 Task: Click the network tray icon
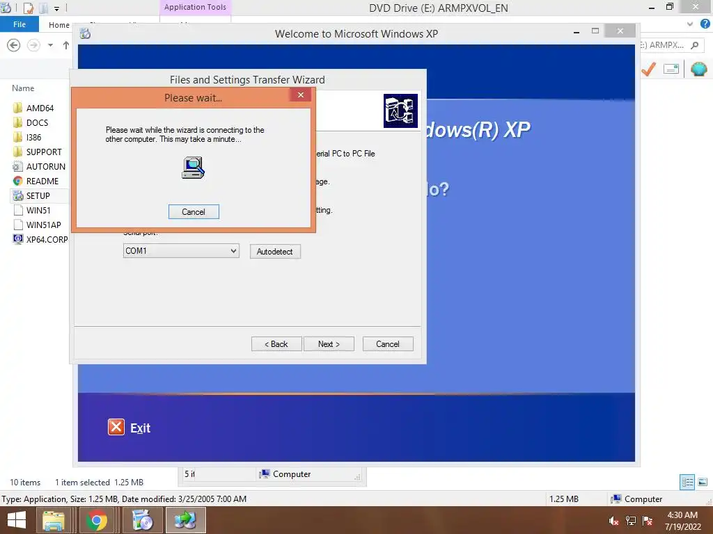pos(631,521)
